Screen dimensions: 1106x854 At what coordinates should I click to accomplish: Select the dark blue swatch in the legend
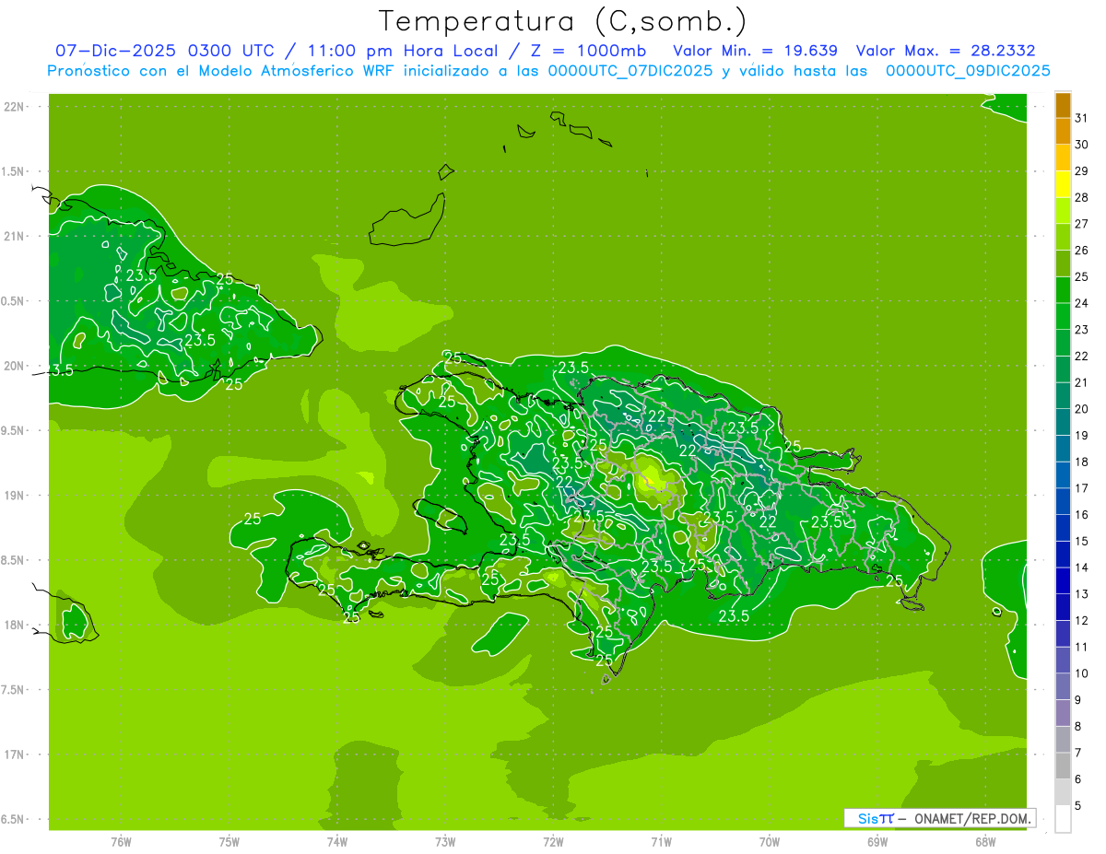coord(1063,580)
